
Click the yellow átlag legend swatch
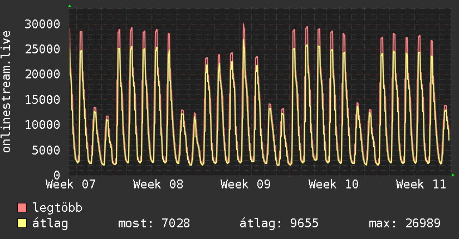click(22, 223)
